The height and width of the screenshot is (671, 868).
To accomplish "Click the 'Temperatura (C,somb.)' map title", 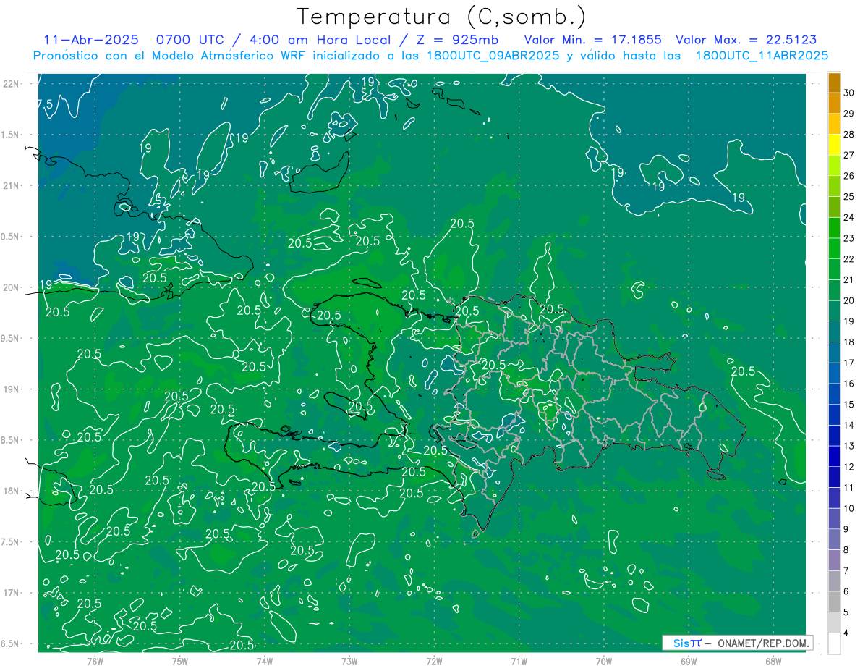I will pos(441,17).
